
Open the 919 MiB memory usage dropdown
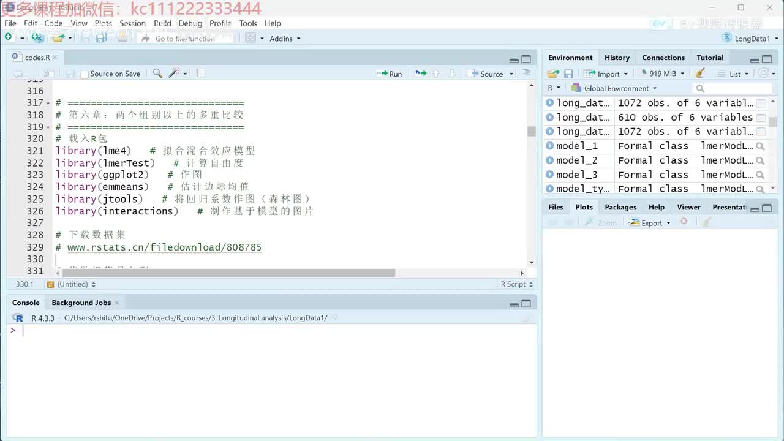tap(663, 73)
